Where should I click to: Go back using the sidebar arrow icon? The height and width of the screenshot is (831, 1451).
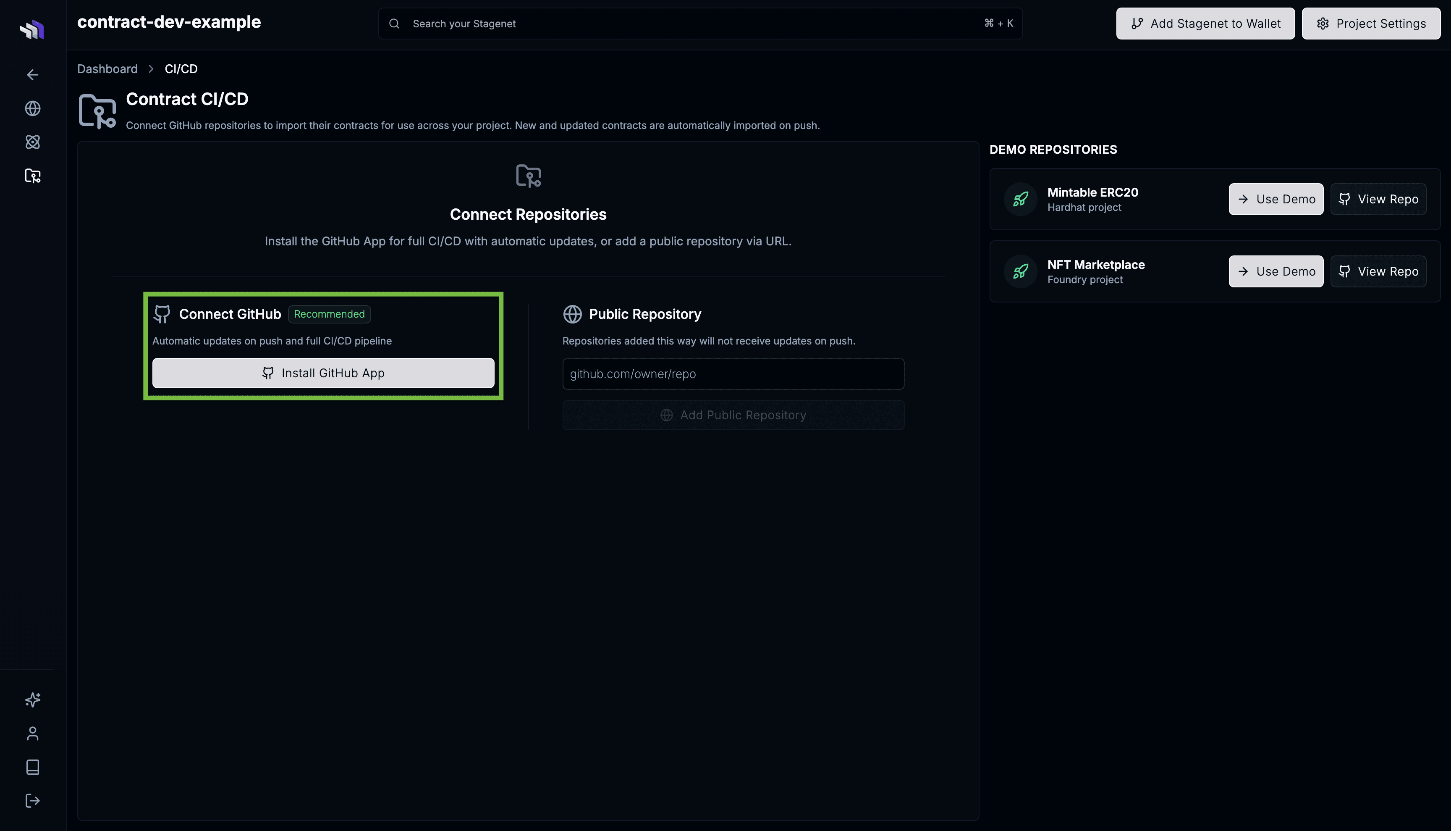(x=32, y=75)
